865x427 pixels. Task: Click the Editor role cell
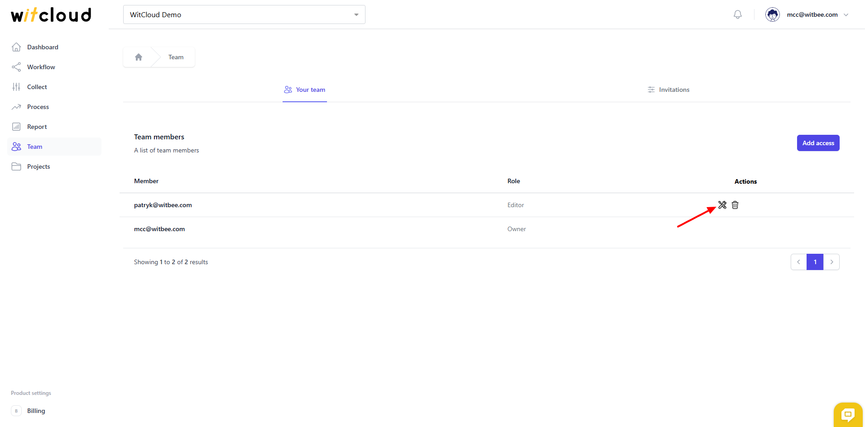tap(515, 205)
